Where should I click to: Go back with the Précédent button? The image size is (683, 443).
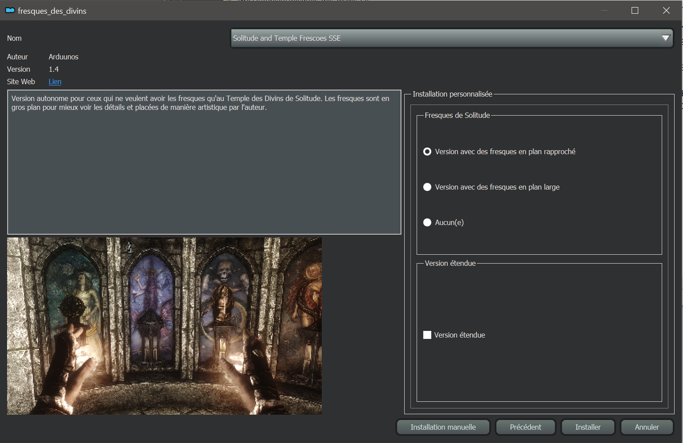pos(525,427)
